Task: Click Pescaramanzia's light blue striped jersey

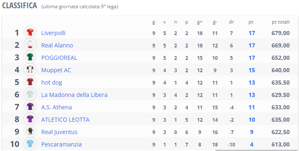Action: (30, 144)
